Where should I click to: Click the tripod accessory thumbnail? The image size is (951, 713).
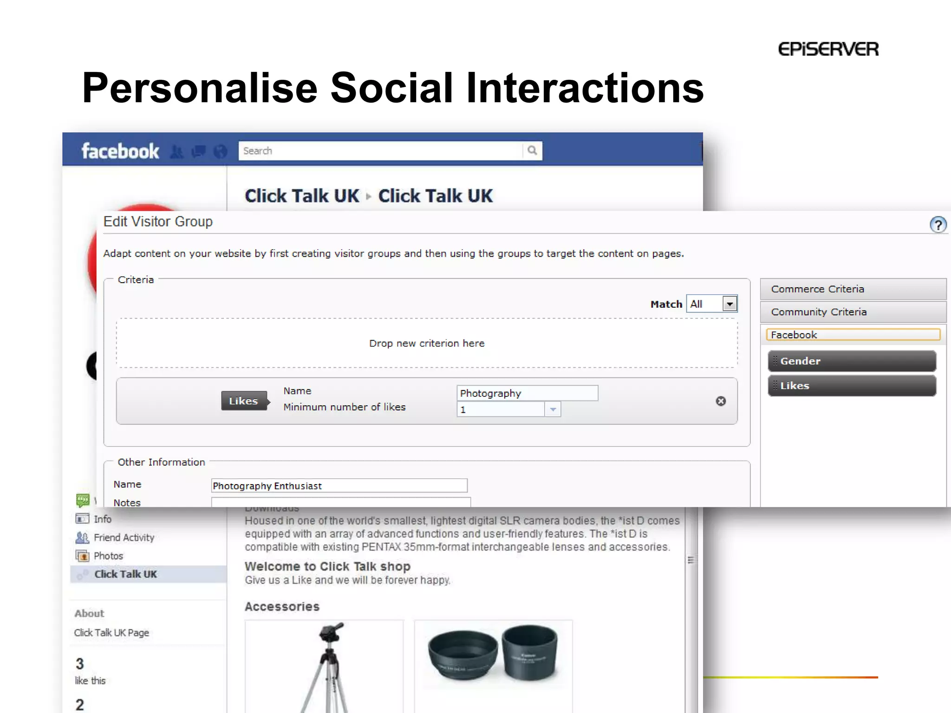pyautogui.click(x=324, y=666)
